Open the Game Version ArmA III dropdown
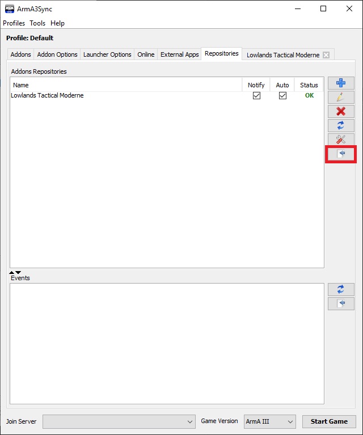Image resolution: width=363 pixels, height=435 pixels. [x=270, y=421]
